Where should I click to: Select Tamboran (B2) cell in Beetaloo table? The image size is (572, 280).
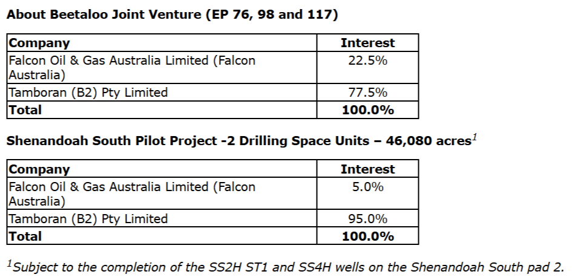coord(88,93)
